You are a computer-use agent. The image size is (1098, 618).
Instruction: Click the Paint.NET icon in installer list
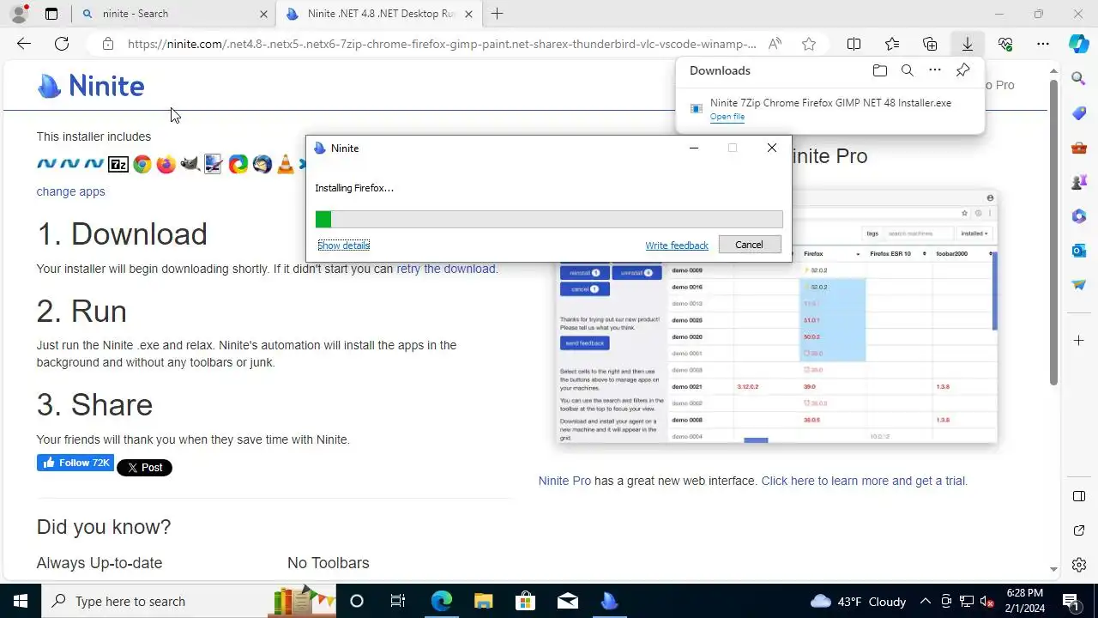(x=214, y=164)
